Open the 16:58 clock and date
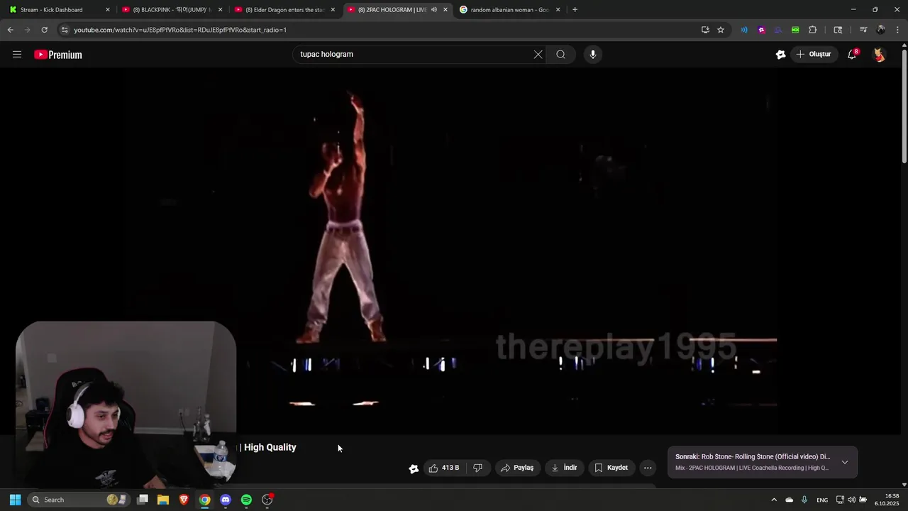Image resolution: width=908 pixels, height=511 pixels. tap(887, 500)
